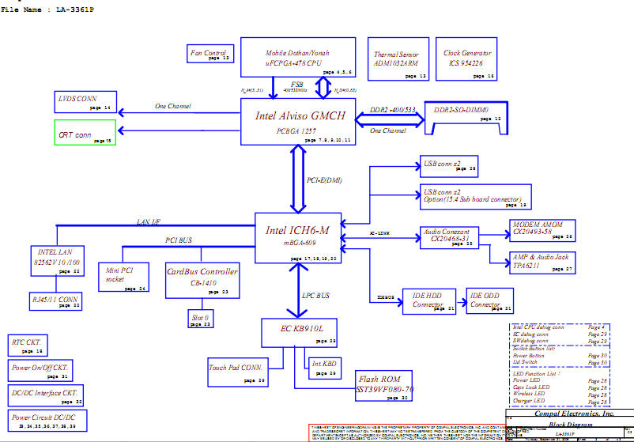This screenshot has width=634, height=442.
Task: Select the MODEM AMOM CX20493-58 block
Action: pos(542,231)
